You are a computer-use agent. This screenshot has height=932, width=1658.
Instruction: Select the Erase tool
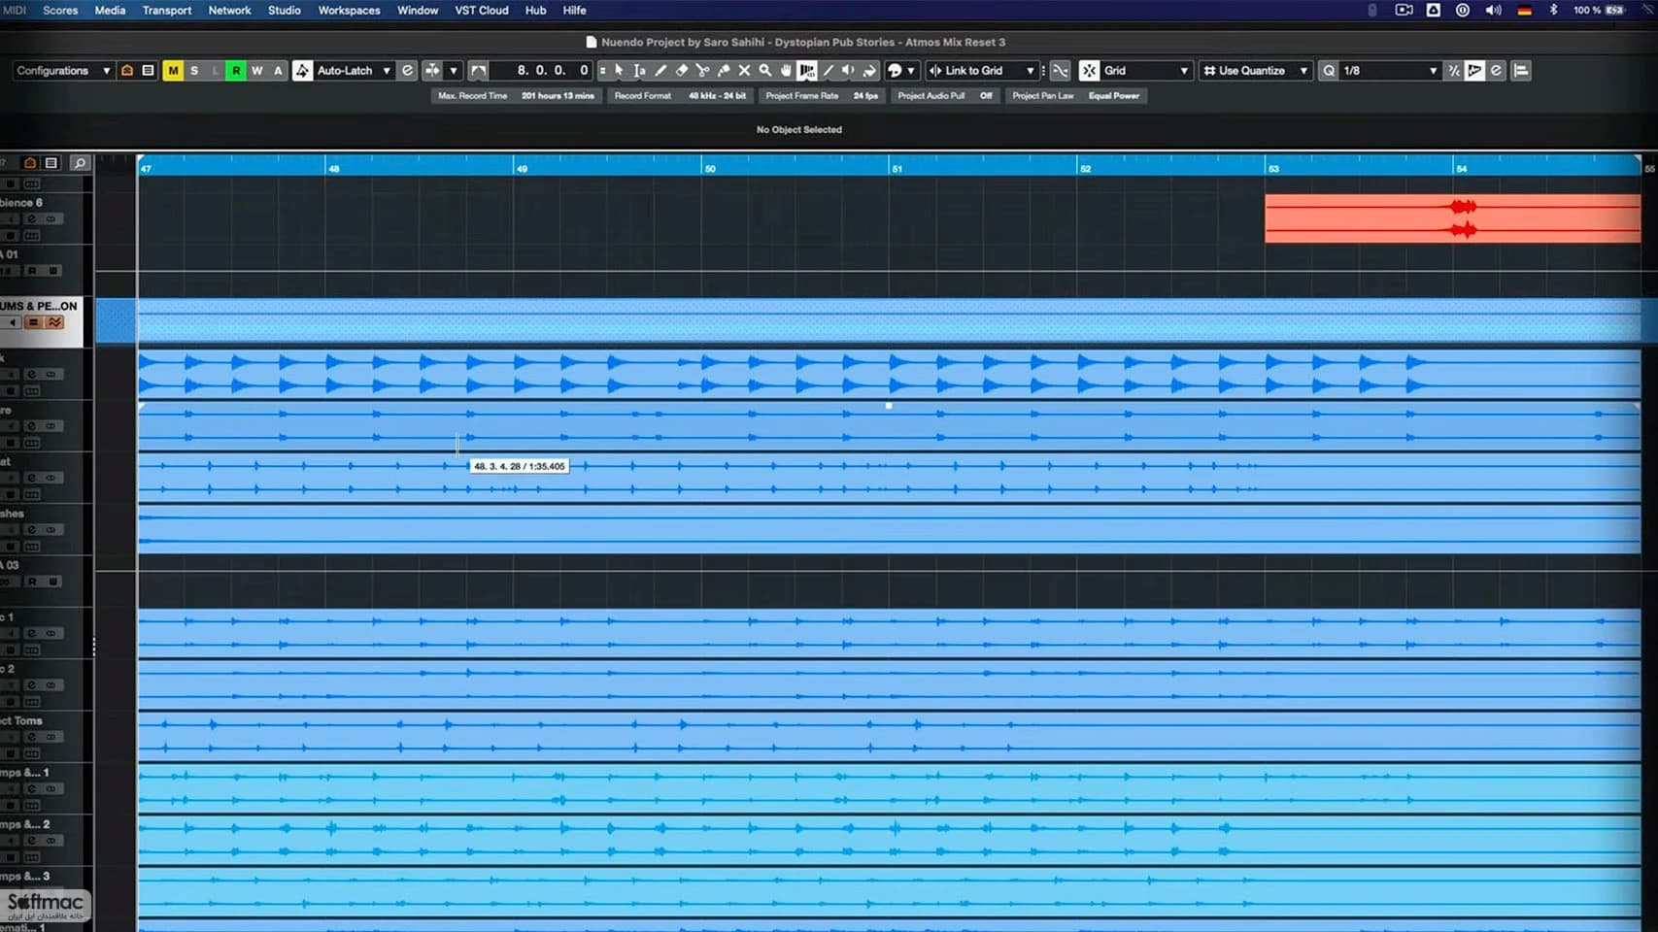pos(682,71)
